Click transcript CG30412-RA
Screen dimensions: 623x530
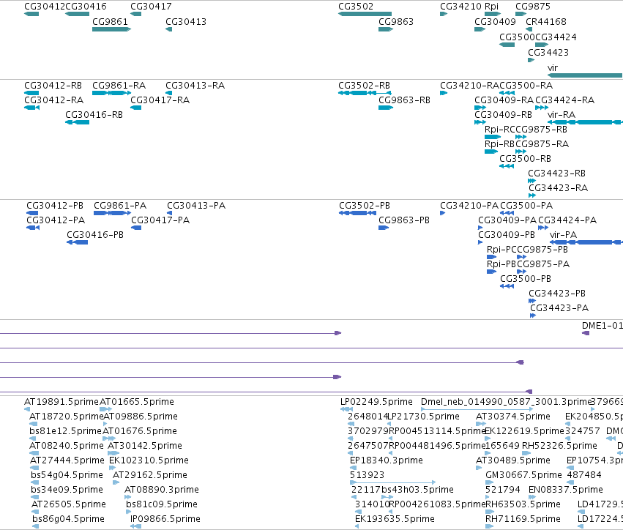coord(54,100)
